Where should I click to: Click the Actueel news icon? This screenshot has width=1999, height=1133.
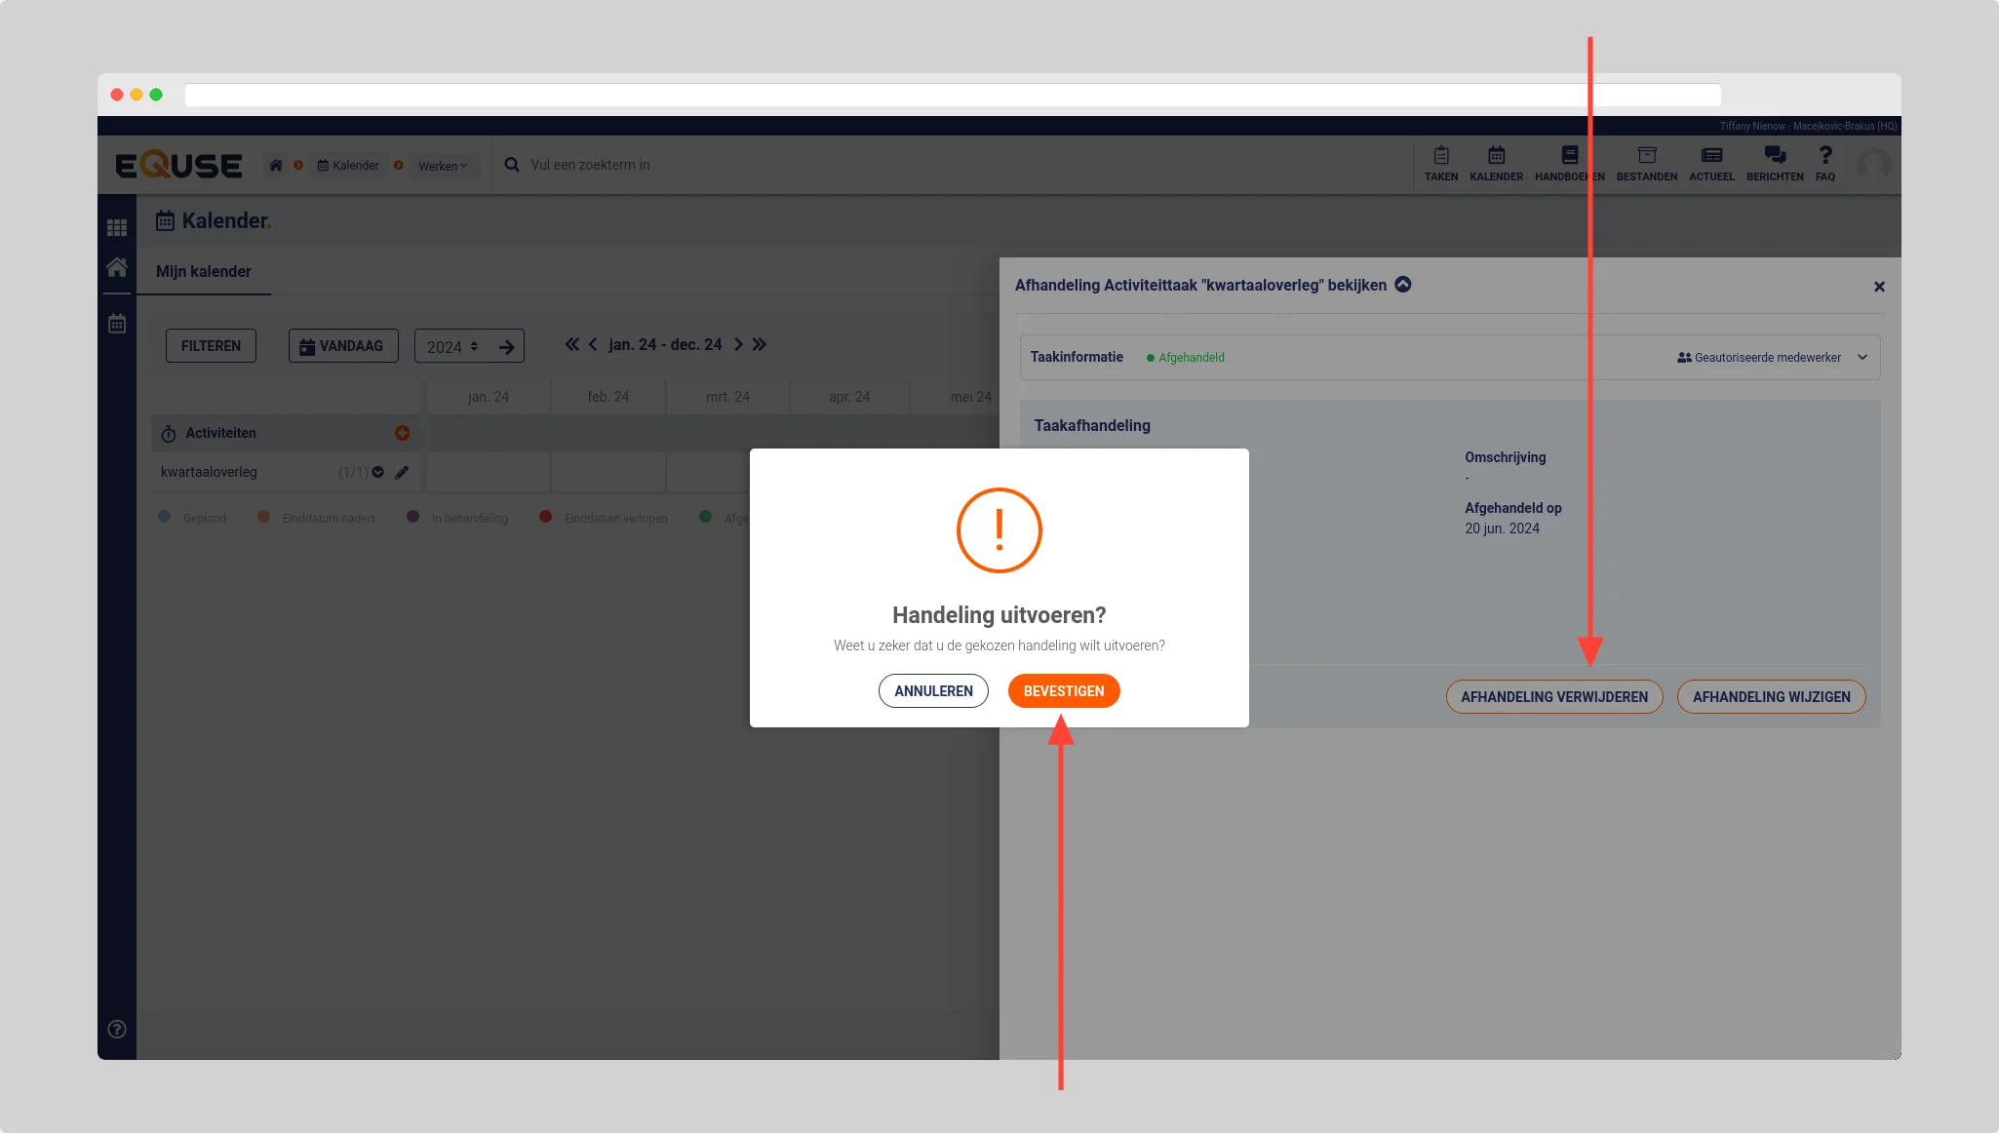[x=1710, y=163]
